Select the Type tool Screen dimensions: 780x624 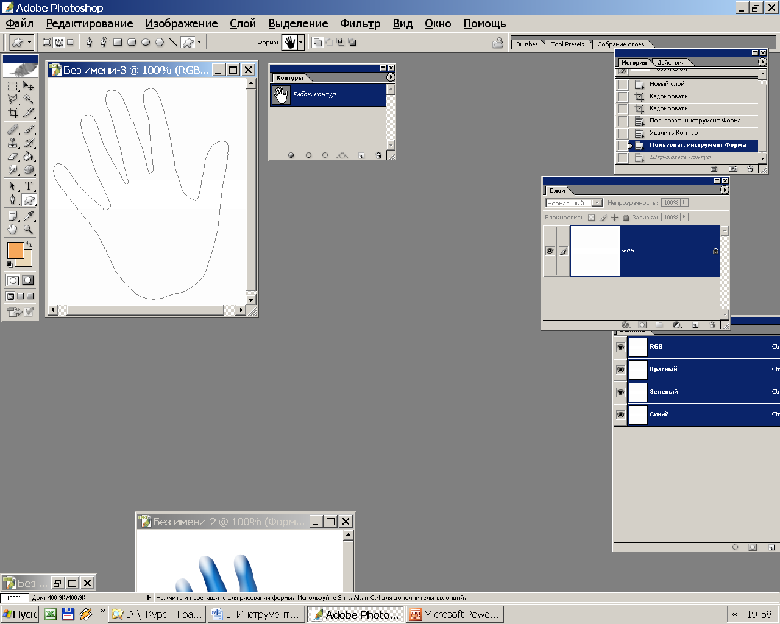click(x=29, y=186)
